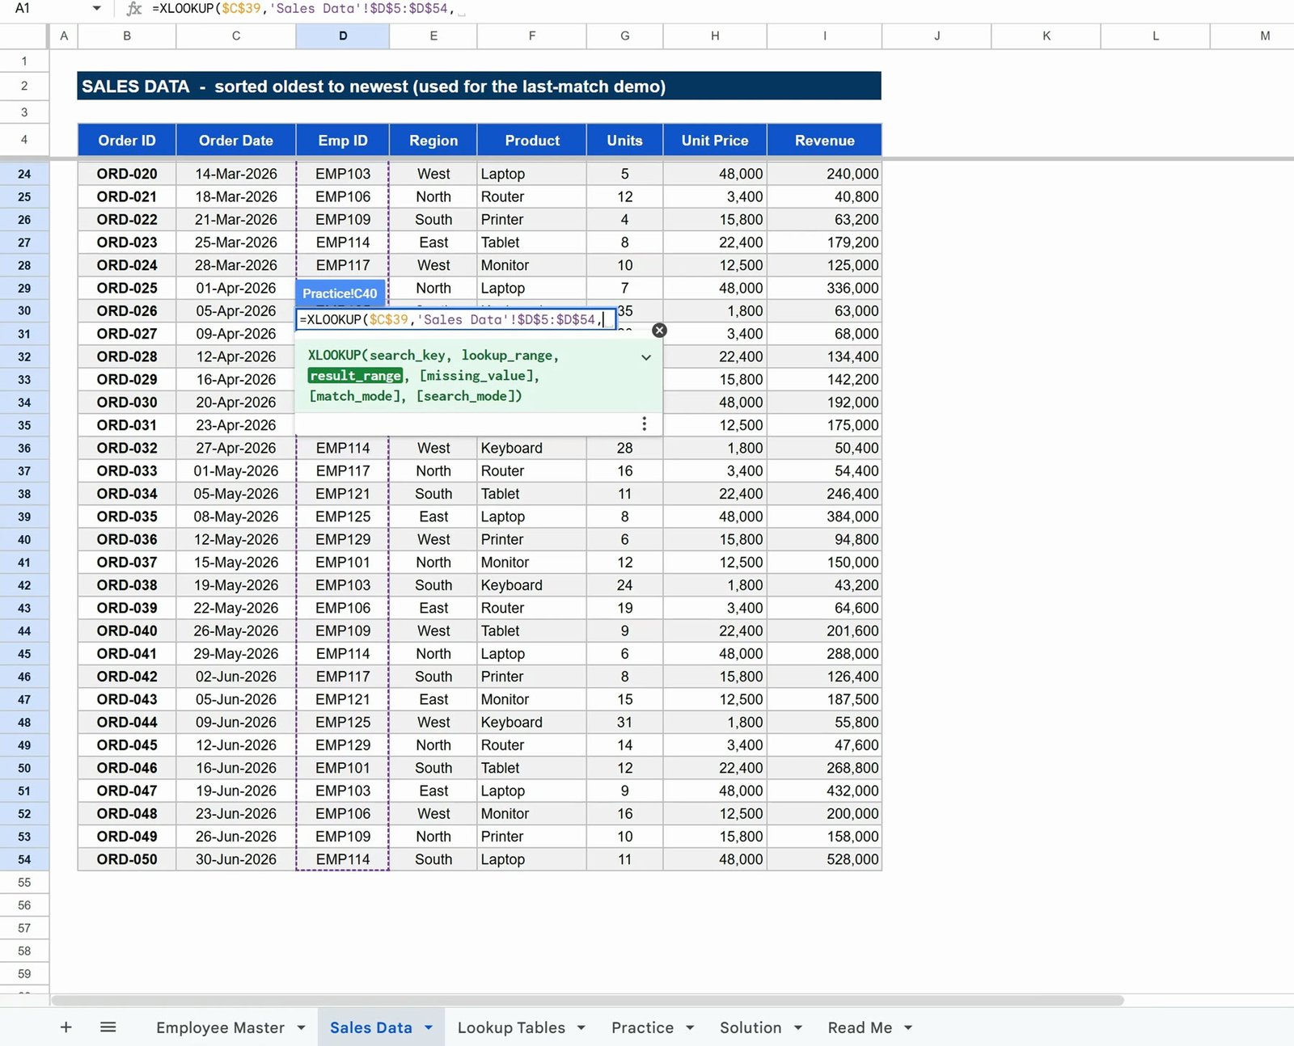
Task: Select Units value 31
Action: point(624,722)
